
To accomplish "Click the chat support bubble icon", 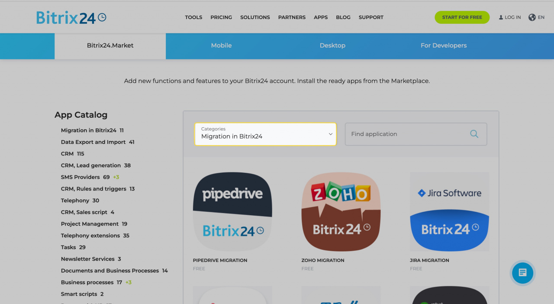I will coord(522,273).
